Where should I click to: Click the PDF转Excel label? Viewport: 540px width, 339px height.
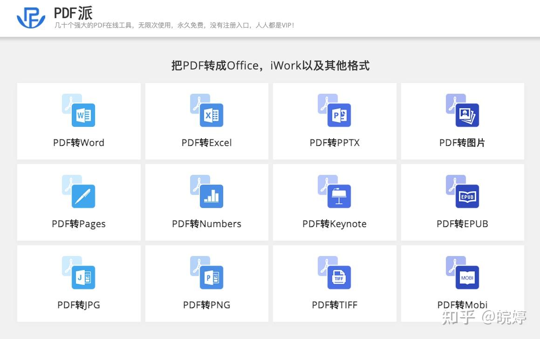pos(206,143)
